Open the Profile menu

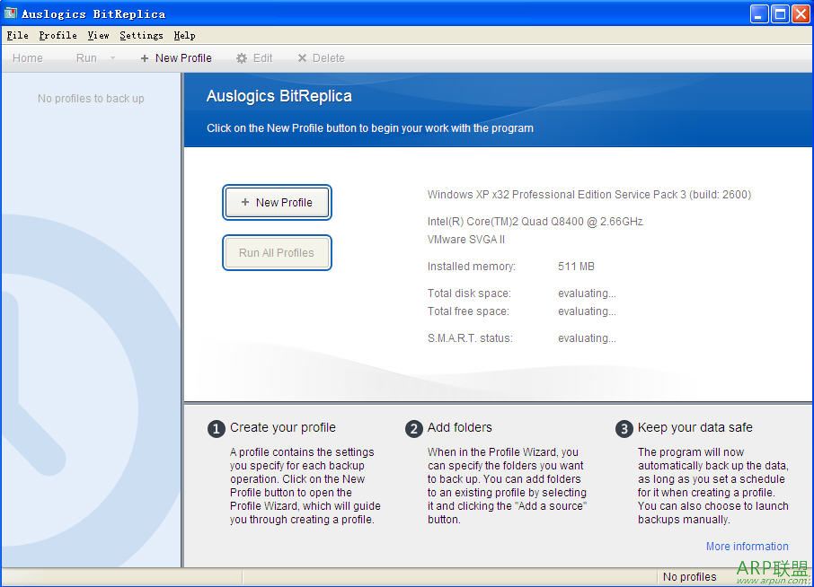[x=58, y=36]
